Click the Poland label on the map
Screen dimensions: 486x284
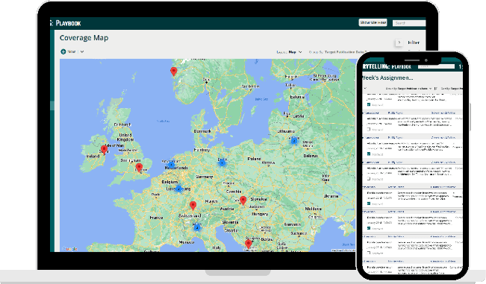[254, 158]
